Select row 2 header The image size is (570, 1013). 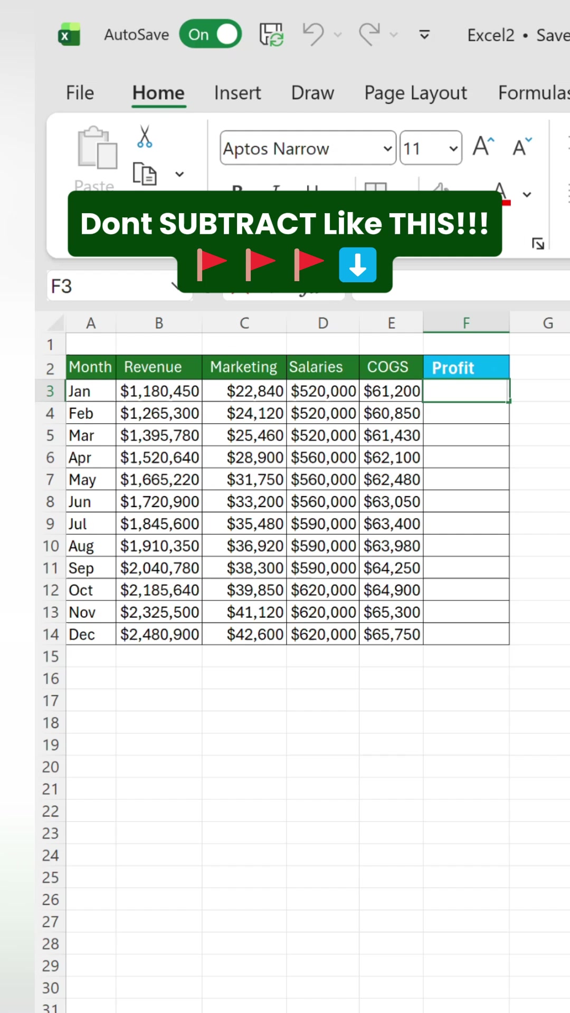[x=50, y=368]
